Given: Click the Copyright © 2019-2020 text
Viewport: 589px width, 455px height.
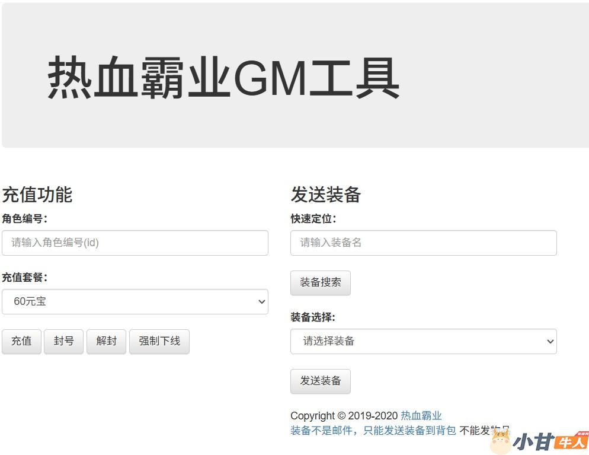Looking at the screenshot, I should point(344,415).
